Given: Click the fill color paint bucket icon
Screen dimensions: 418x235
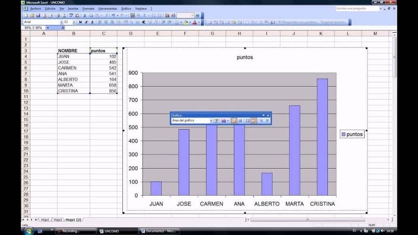Looking at the screenshot, I should click(x=186, y=22).
